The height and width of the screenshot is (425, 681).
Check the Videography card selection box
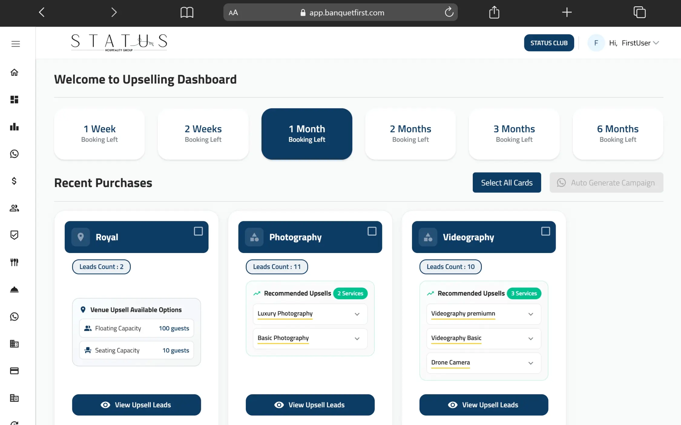tap(545, 231)
